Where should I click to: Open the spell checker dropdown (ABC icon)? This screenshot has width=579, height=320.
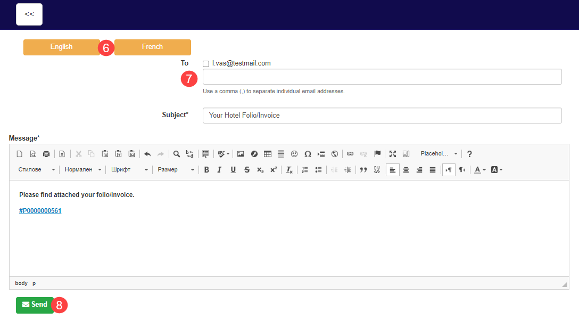click(x=222, y=154)
